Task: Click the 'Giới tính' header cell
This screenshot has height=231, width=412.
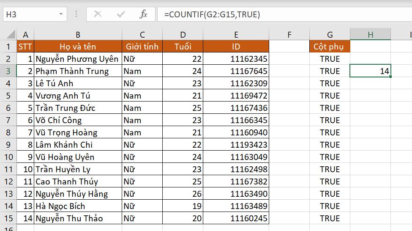Action: (x=142, y=46)
